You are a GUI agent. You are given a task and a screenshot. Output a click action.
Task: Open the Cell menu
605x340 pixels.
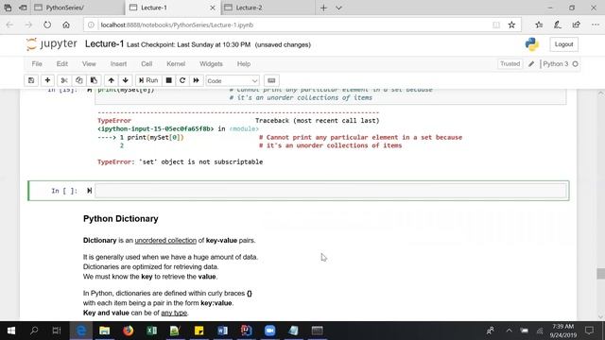pos(147,64)
